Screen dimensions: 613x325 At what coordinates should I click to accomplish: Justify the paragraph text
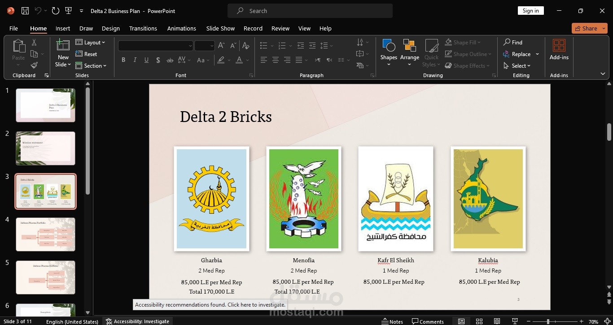299,60
